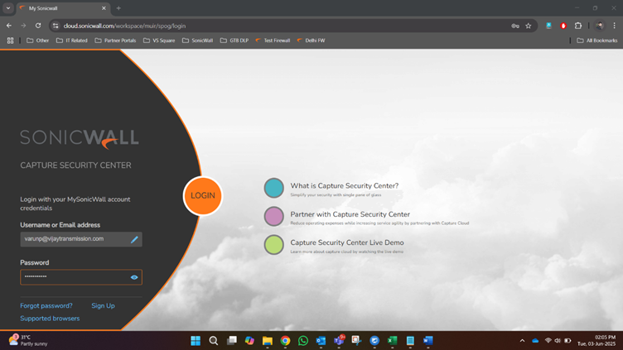
Task: Expand the VS Square bookmark folder
Action: pyautogui.click(x=159, y=41)
